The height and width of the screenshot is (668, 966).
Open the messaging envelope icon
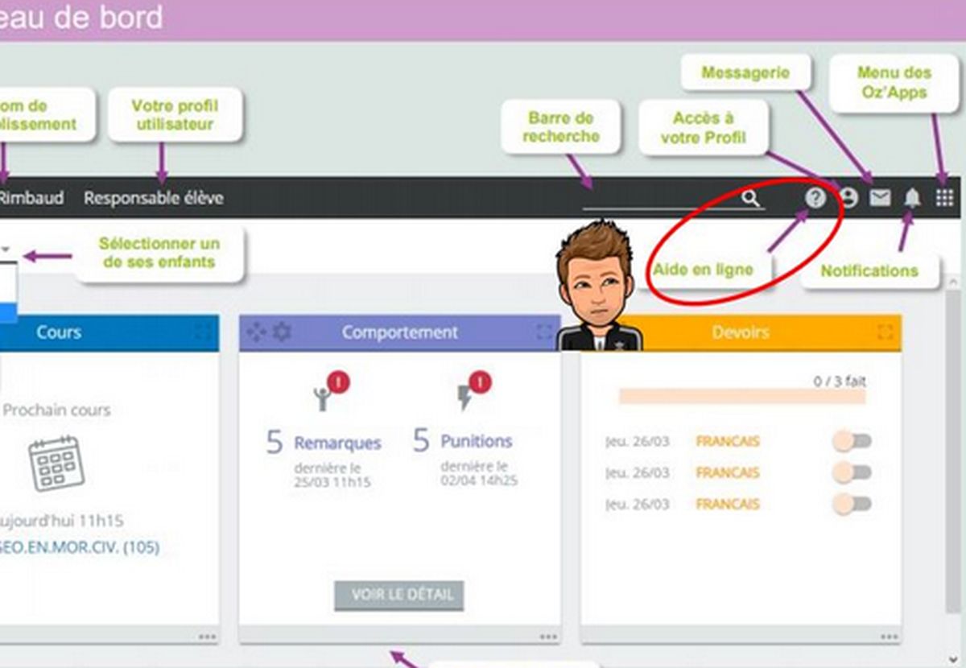[880, 198]
